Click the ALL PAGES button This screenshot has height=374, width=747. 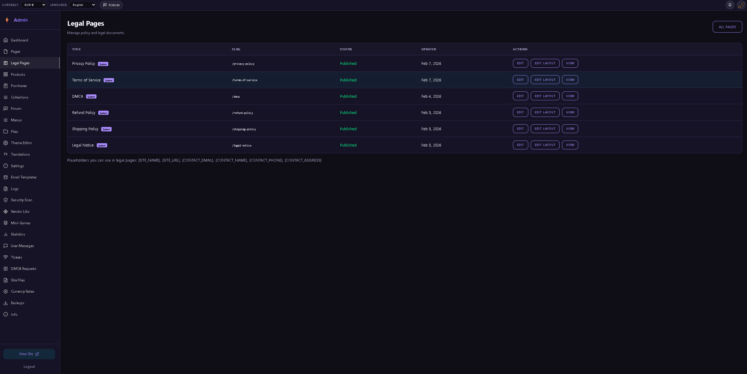click(x=727, y=27)
